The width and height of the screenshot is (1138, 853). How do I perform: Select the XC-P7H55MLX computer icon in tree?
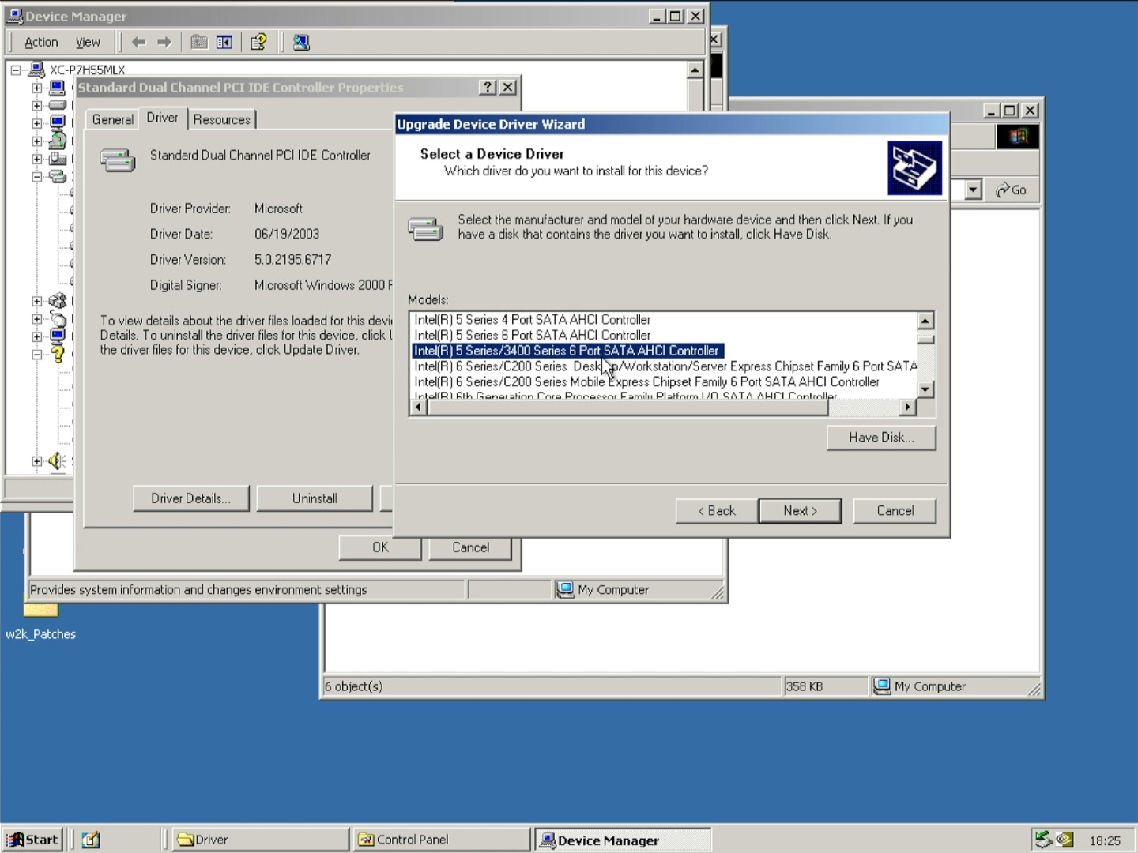36,70
